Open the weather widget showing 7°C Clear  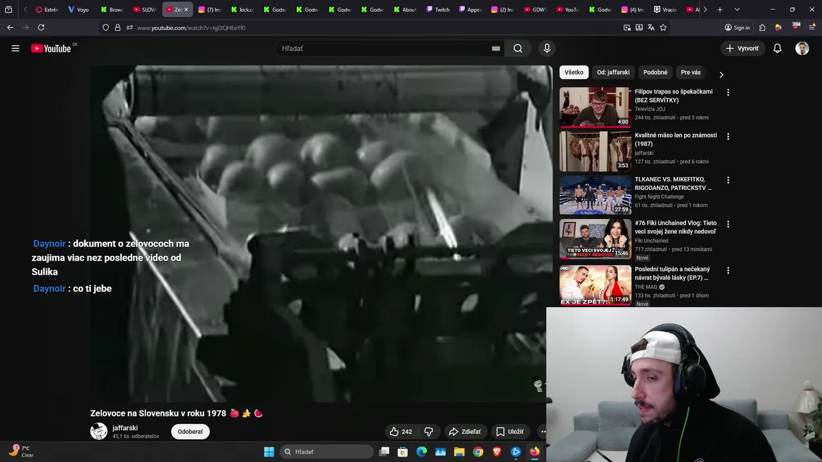21,451
